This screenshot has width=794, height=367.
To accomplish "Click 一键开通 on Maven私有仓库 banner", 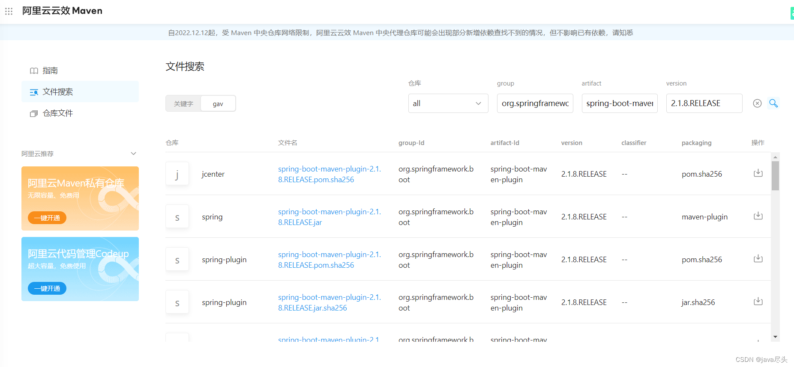I will coord(47,218).
